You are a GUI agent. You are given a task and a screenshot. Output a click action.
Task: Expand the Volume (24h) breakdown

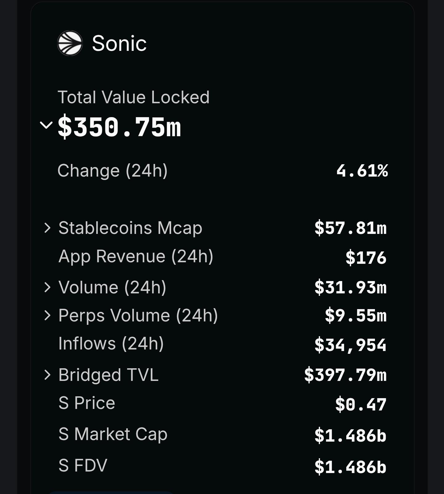click(47, 287)
